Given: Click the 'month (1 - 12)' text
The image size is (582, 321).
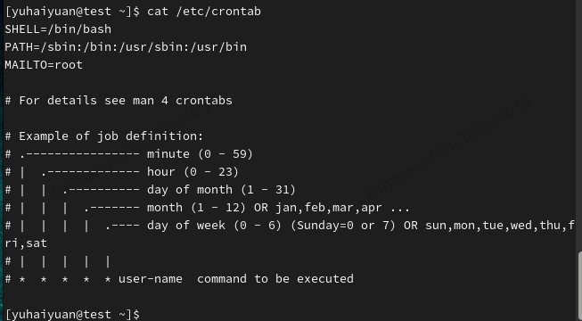Looking at the screenshot, I should click(197, 208).
